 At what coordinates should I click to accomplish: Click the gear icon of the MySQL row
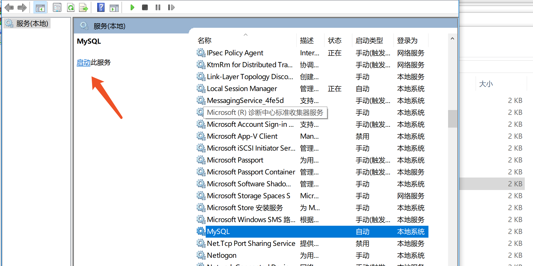[201, 231]
